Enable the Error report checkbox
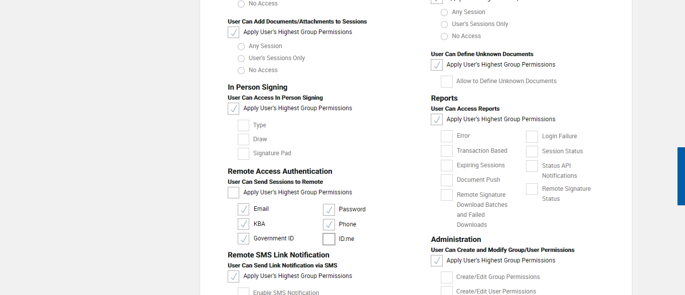 [447, 136]
